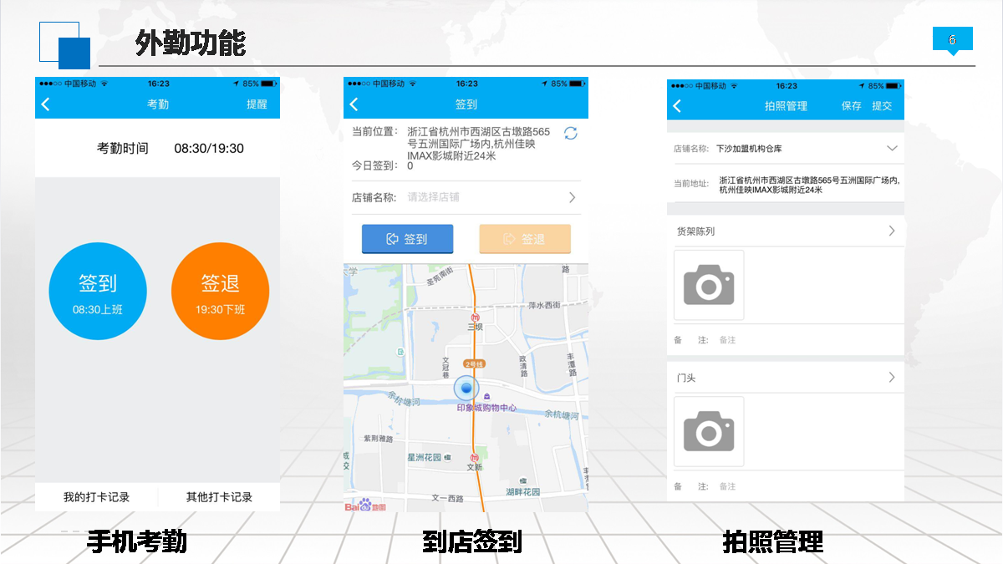Click the blue circular 签到 08:30上班 button
Screen dimensions: 1003x564
(98, 291)
